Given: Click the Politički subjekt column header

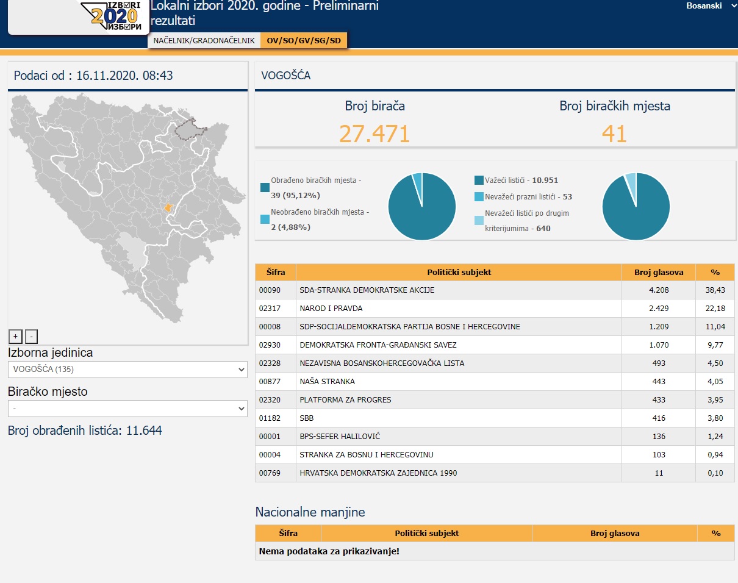Looking at the screenshot, I should (459, 273).
